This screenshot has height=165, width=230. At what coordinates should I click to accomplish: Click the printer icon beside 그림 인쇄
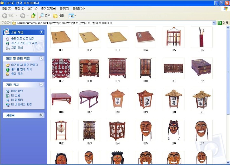tap(8, 48)
